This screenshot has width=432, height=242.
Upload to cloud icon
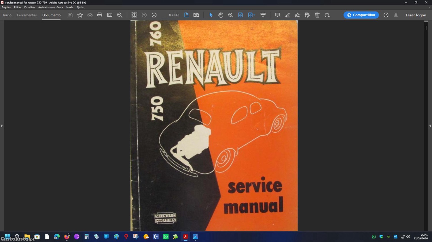pos(90,15)
